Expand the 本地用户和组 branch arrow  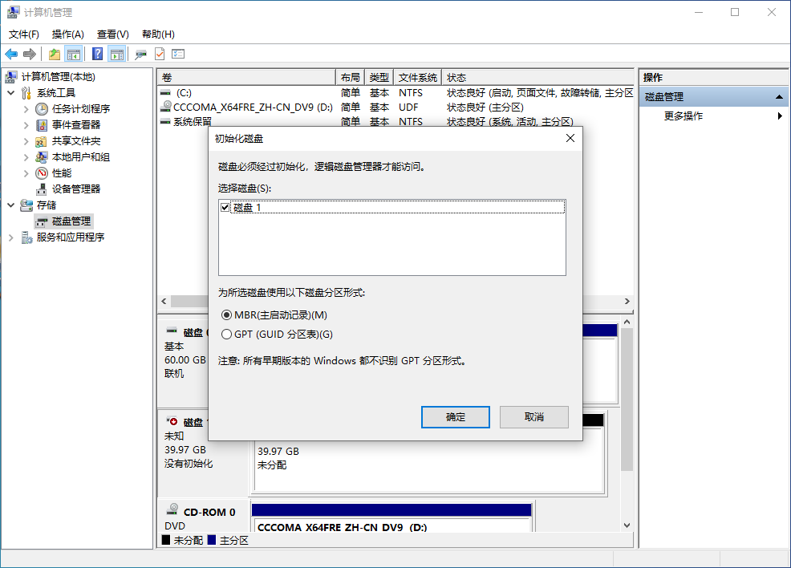tap(26, 157)
